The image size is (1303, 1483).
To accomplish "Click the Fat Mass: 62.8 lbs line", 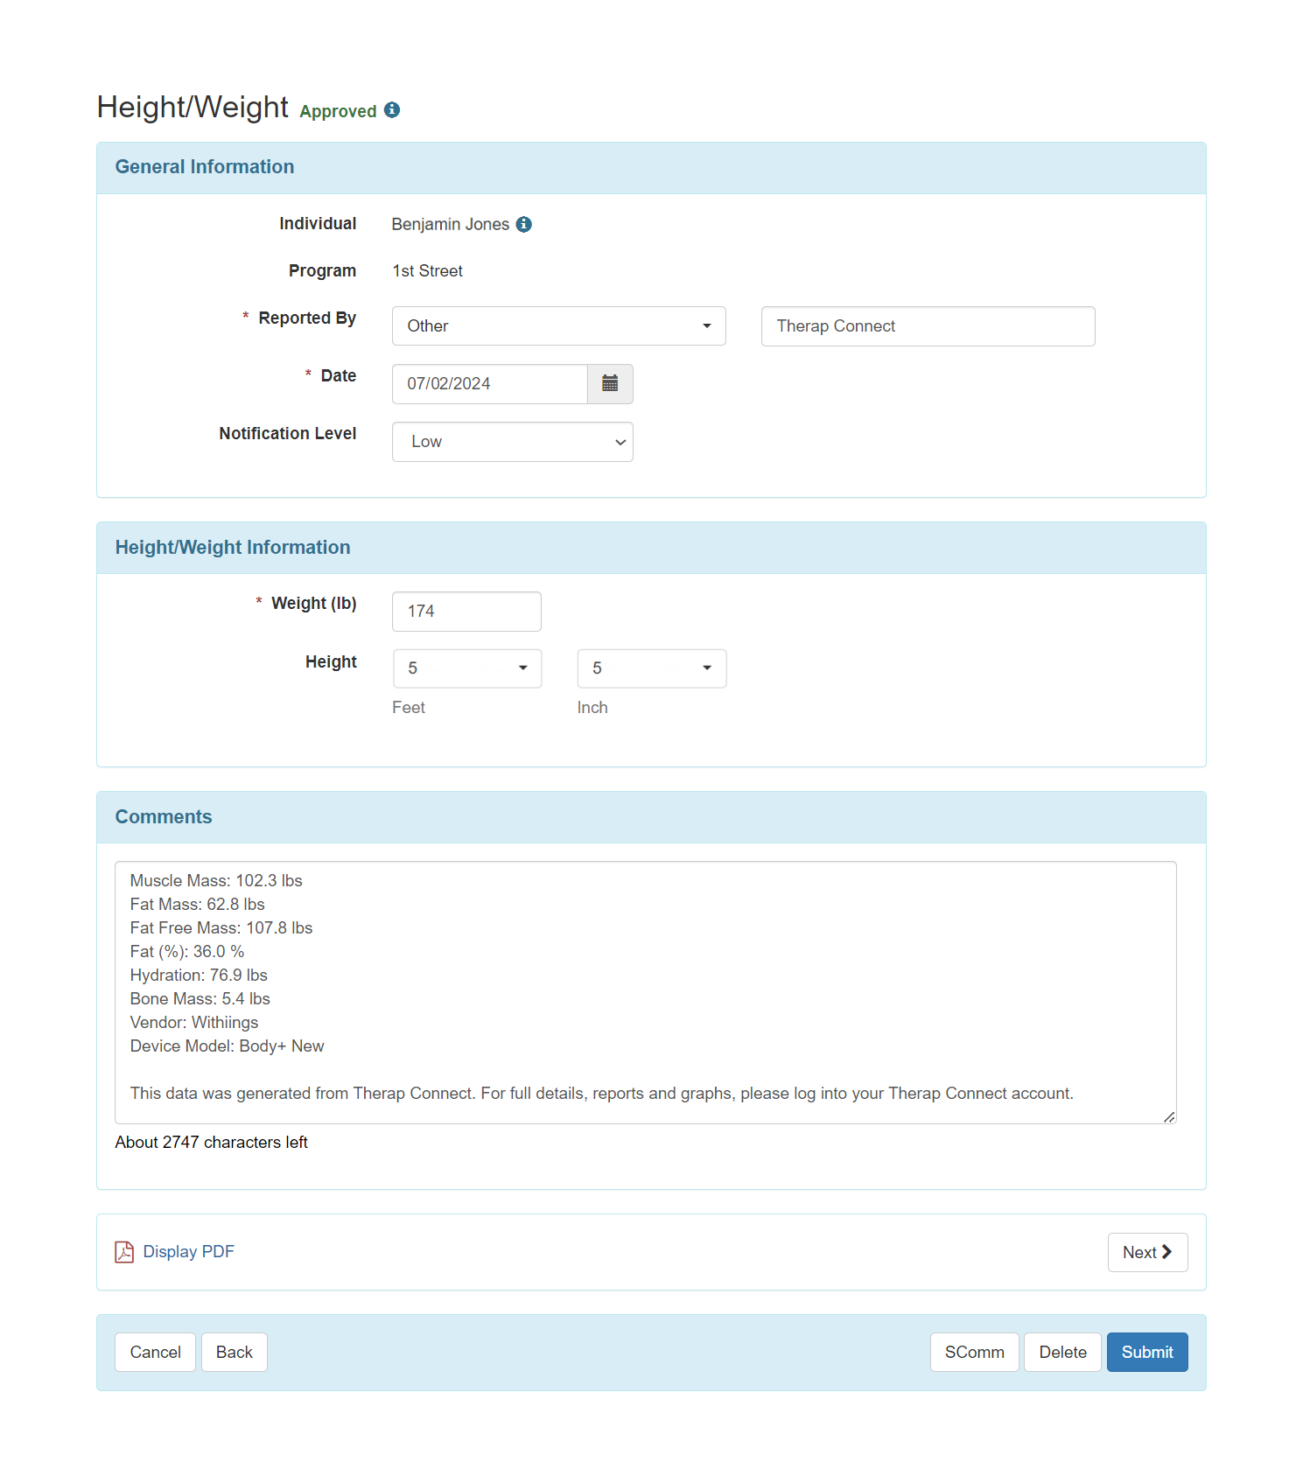I will pyautogui.click(x=198, y=905).
